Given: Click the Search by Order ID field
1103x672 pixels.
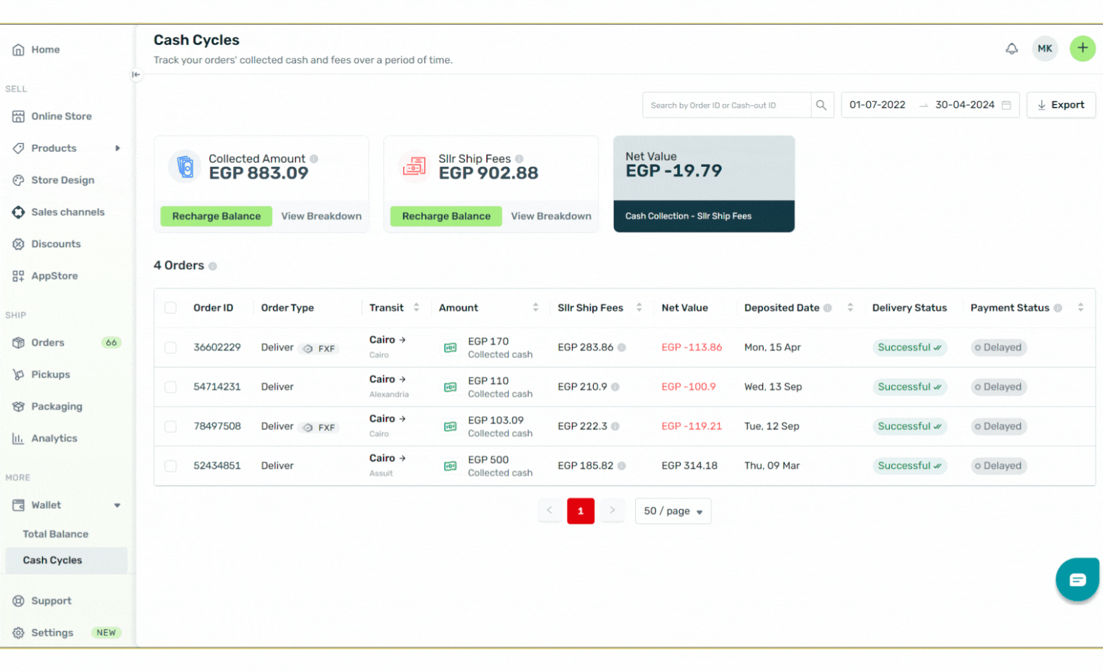Looking at the screenshot, I should point(726,105).
